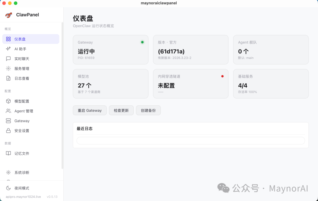Click the PID: 61659 text

point(86,58)
